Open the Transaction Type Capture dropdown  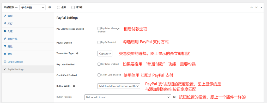(x=105, y=53)
